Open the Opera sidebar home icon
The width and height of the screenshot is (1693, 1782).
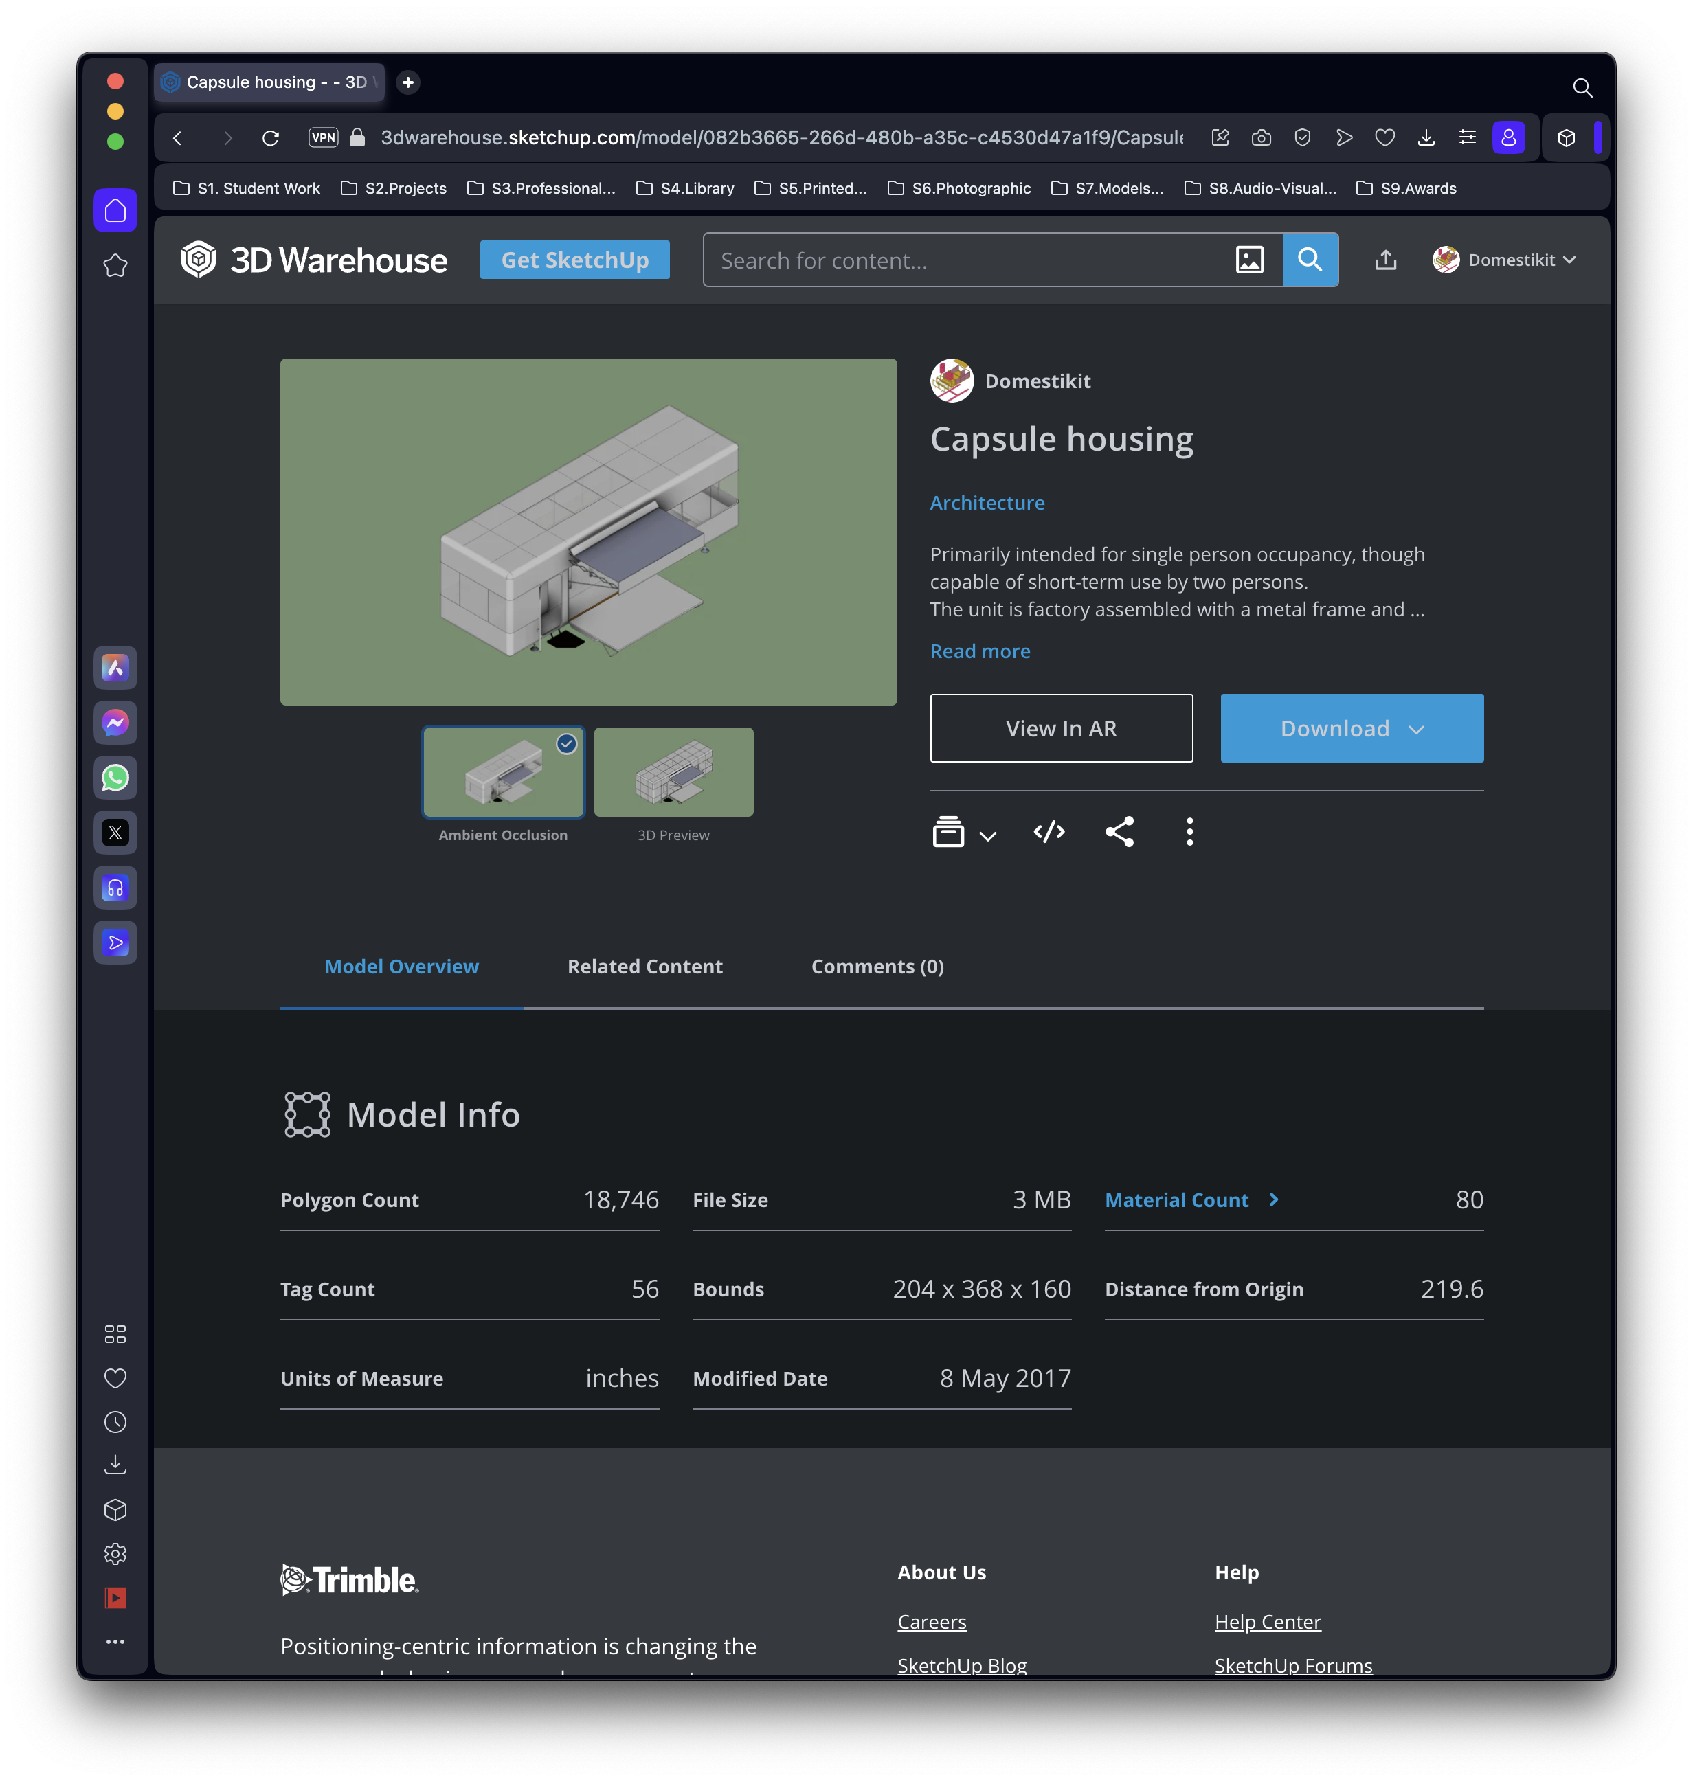(x=115, y=210)
